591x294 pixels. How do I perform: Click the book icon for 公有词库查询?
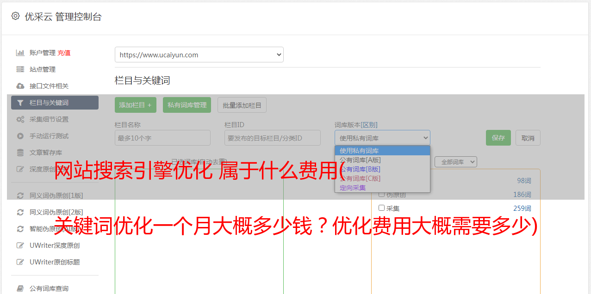tap(20, 288)
